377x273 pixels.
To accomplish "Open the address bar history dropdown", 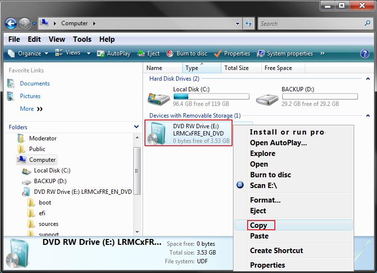I will click(x=237, y=23).
